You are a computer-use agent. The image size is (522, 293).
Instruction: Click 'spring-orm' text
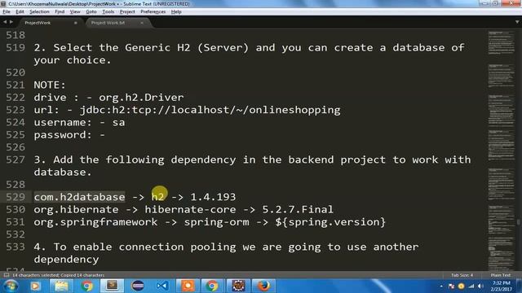pos(216,222)
